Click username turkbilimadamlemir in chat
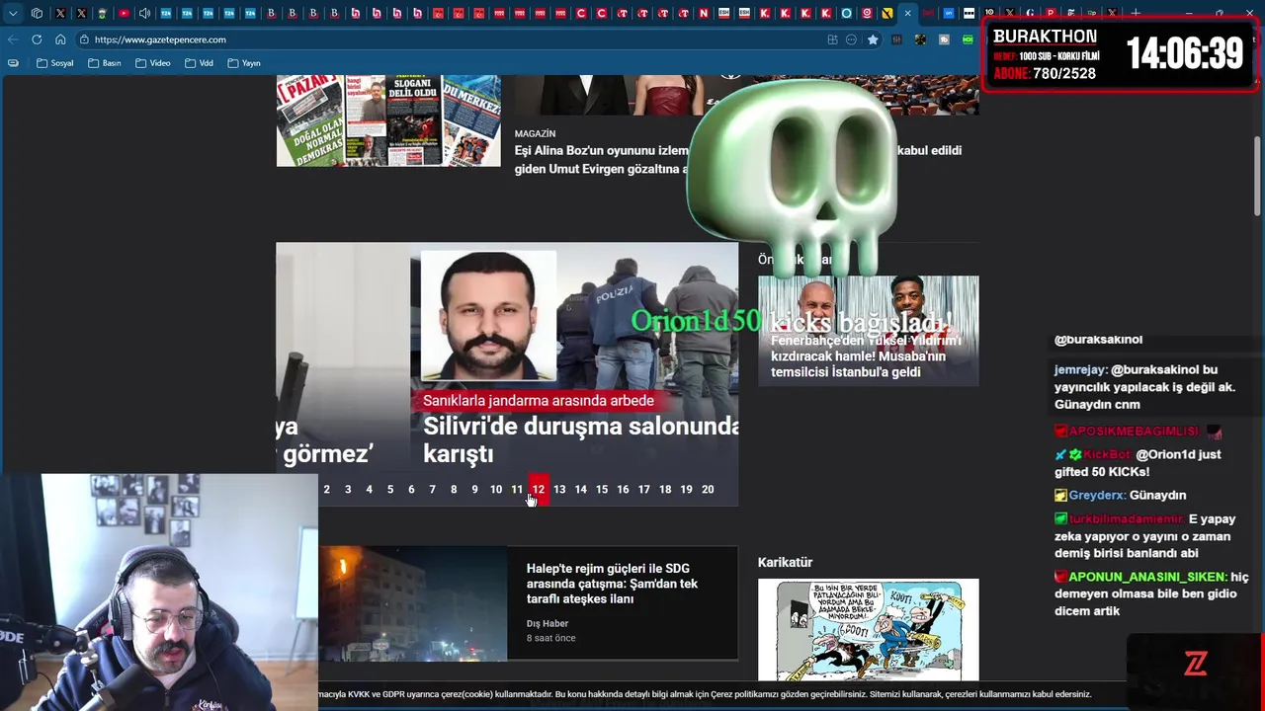Viewport: 1265px width, 711px height. (x=1126, y=518)
